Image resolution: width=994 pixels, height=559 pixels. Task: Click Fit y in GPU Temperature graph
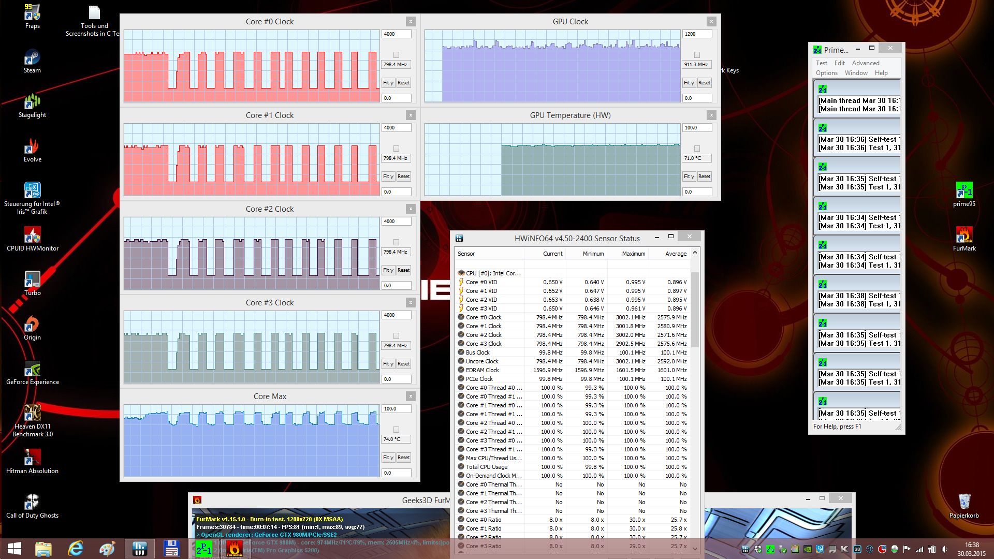pyautogui.click(x=689, y=176)
